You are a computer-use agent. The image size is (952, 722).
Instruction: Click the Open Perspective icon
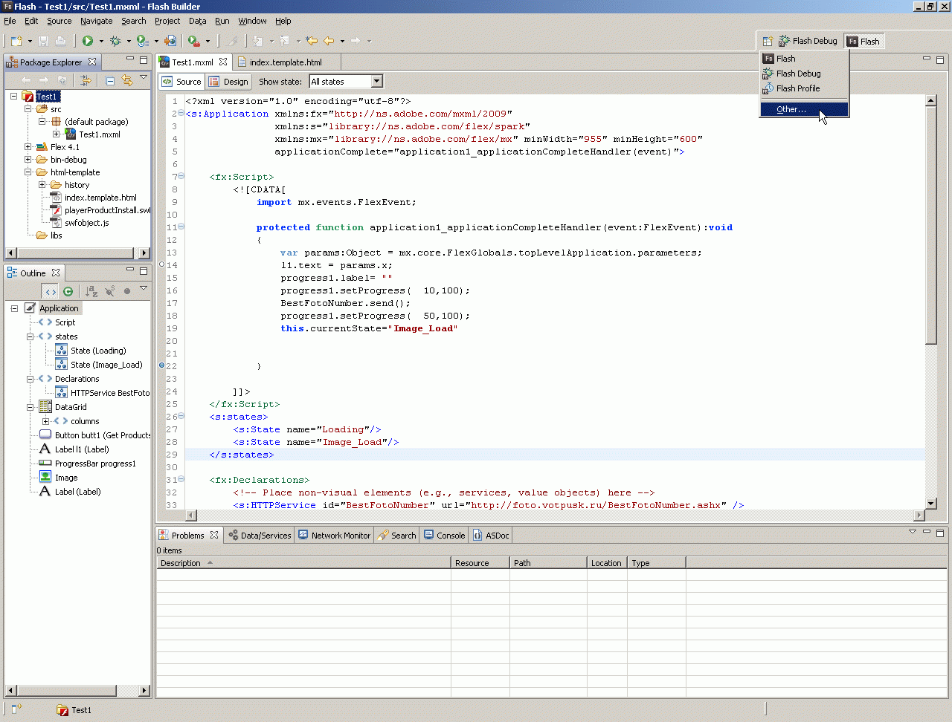tap(768, 41)
